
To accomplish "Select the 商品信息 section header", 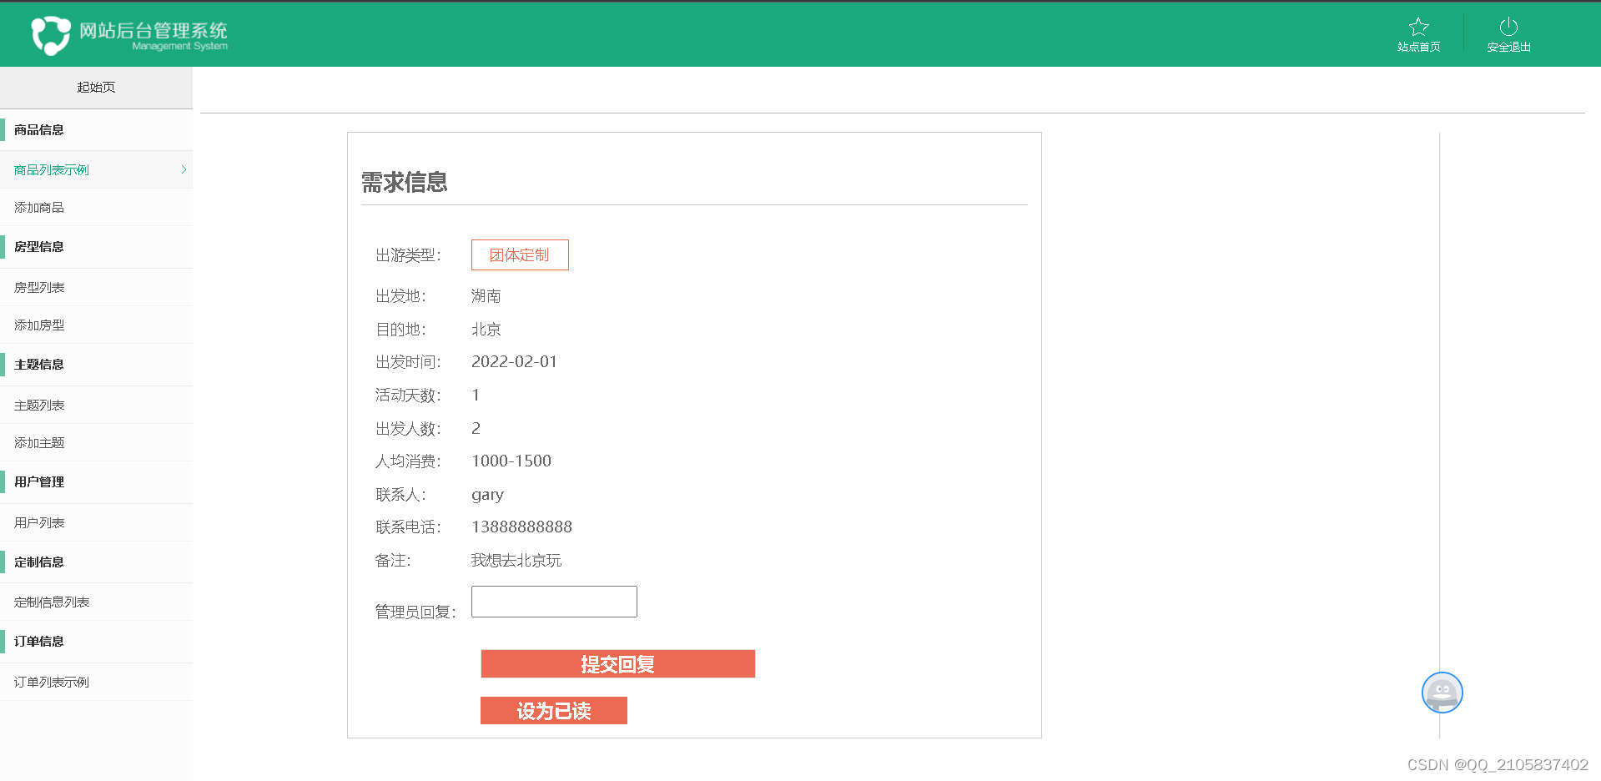I will click(x=38, y=130).
